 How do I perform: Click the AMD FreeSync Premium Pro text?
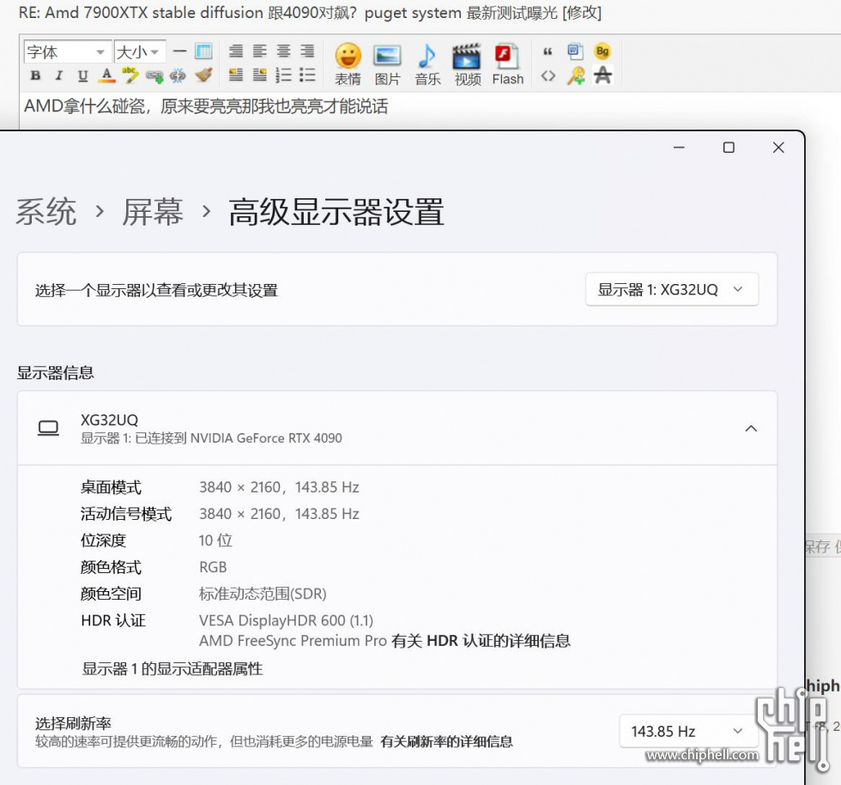tap(293, 641)
